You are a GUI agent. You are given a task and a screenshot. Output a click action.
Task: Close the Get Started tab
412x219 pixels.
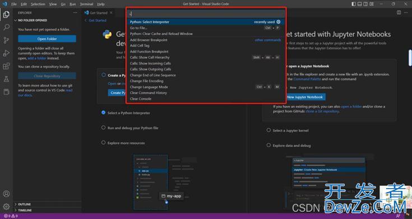111,12
